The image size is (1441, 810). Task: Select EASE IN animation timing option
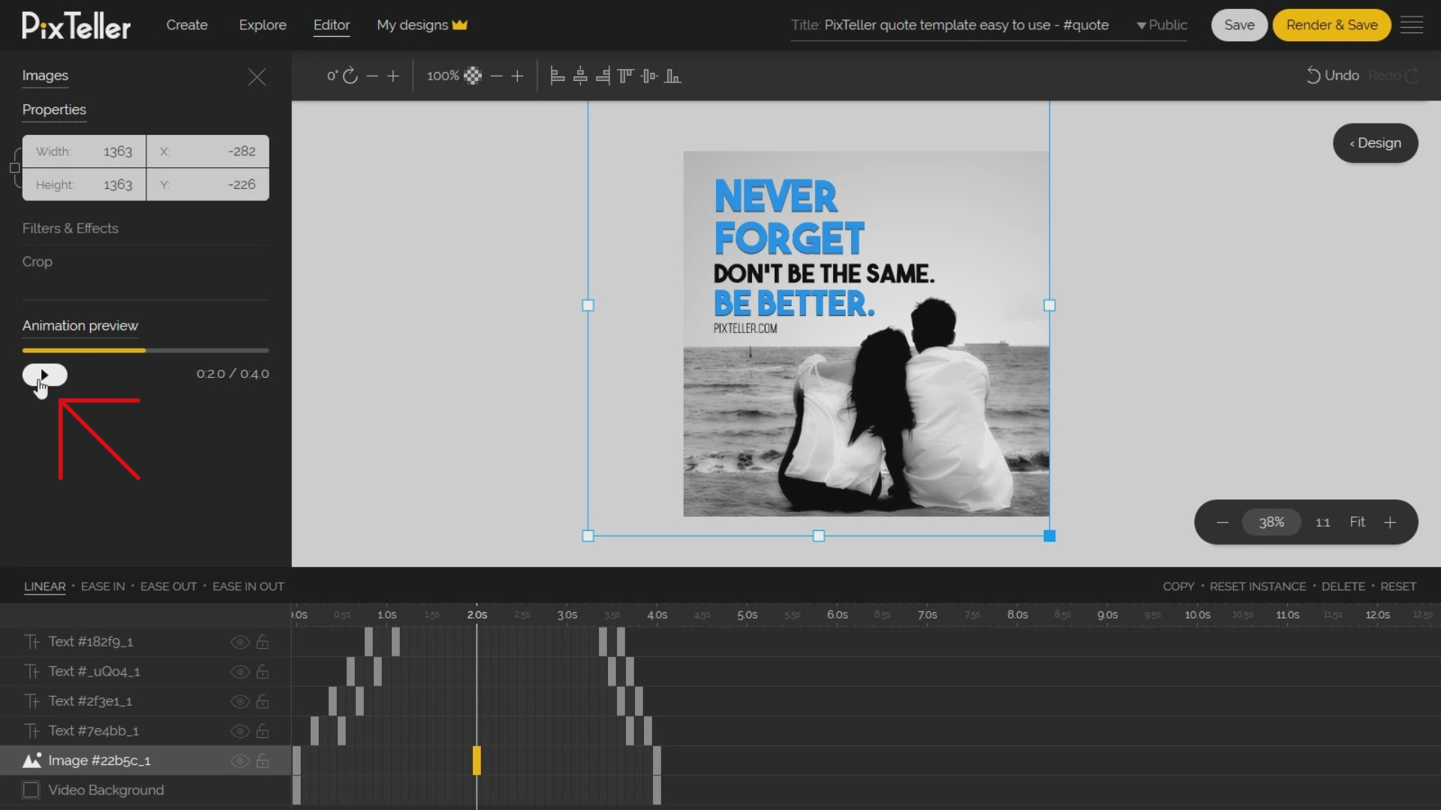click(x=103, y=586)
